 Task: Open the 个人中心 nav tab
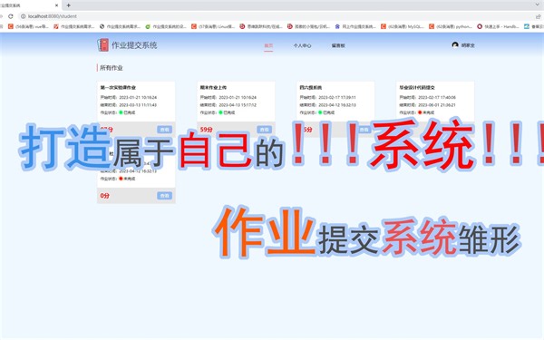(x=302, y=45)
